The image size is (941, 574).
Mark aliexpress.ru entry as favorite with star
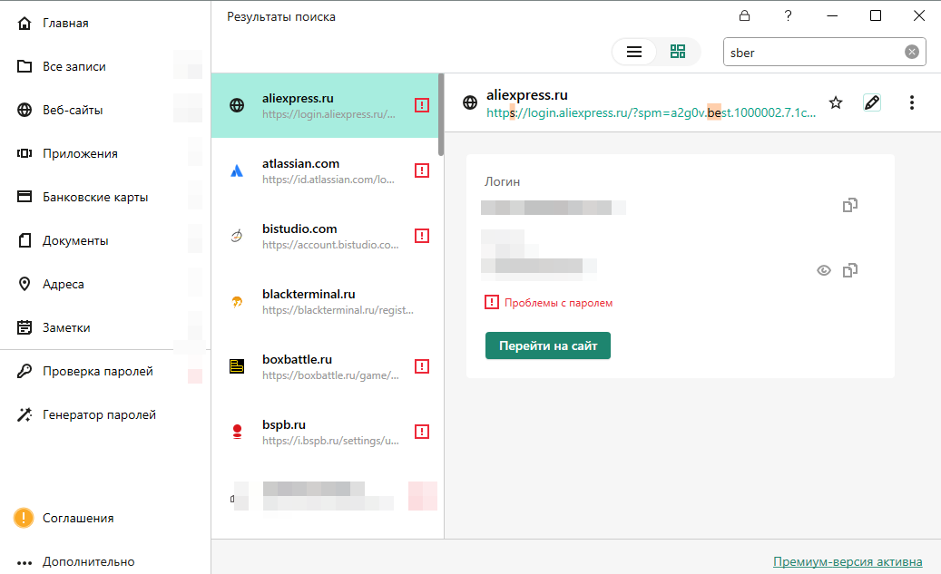836,102
